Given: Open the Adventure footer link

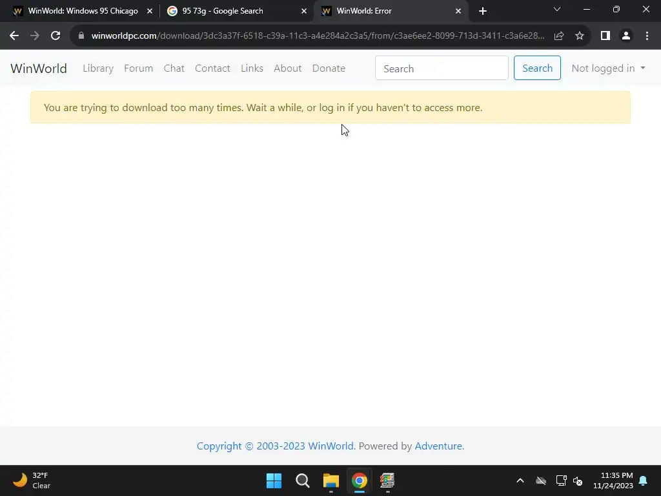Looking at the screenshot, I should 439,446.
